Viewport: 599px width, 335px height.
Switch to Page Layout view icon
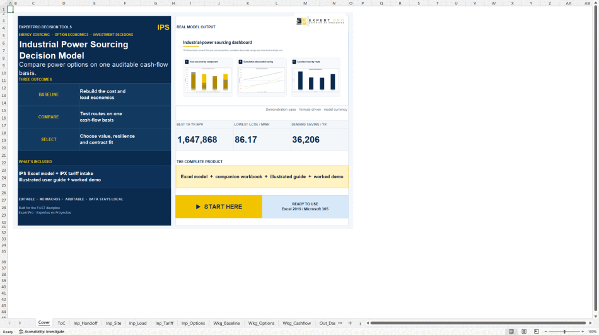(x=524, y=332)
